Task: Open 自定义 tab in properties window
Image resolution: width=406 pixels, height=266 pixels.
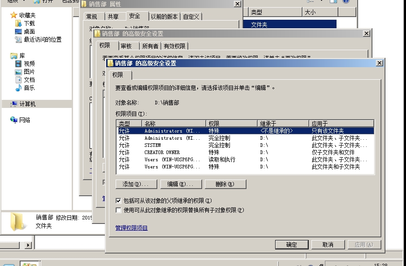Action: coord(191,17)
